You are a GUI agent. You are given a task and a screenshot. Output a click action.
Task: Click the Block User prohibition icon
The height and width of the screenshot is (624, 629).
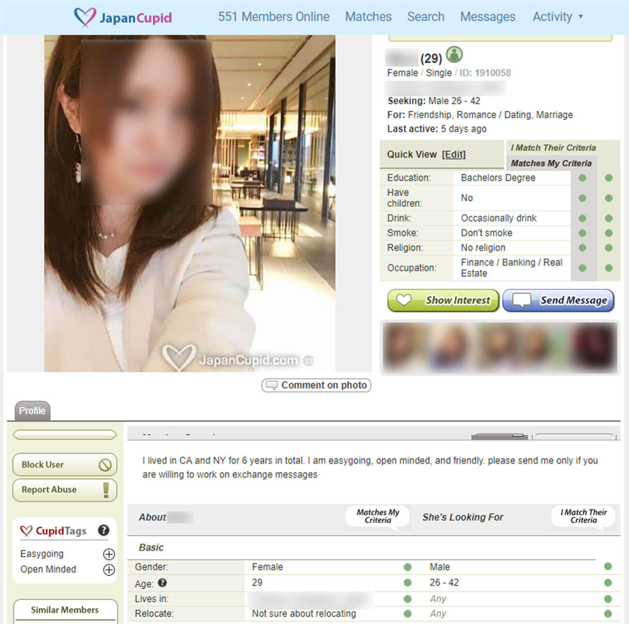tap(105, 465)
